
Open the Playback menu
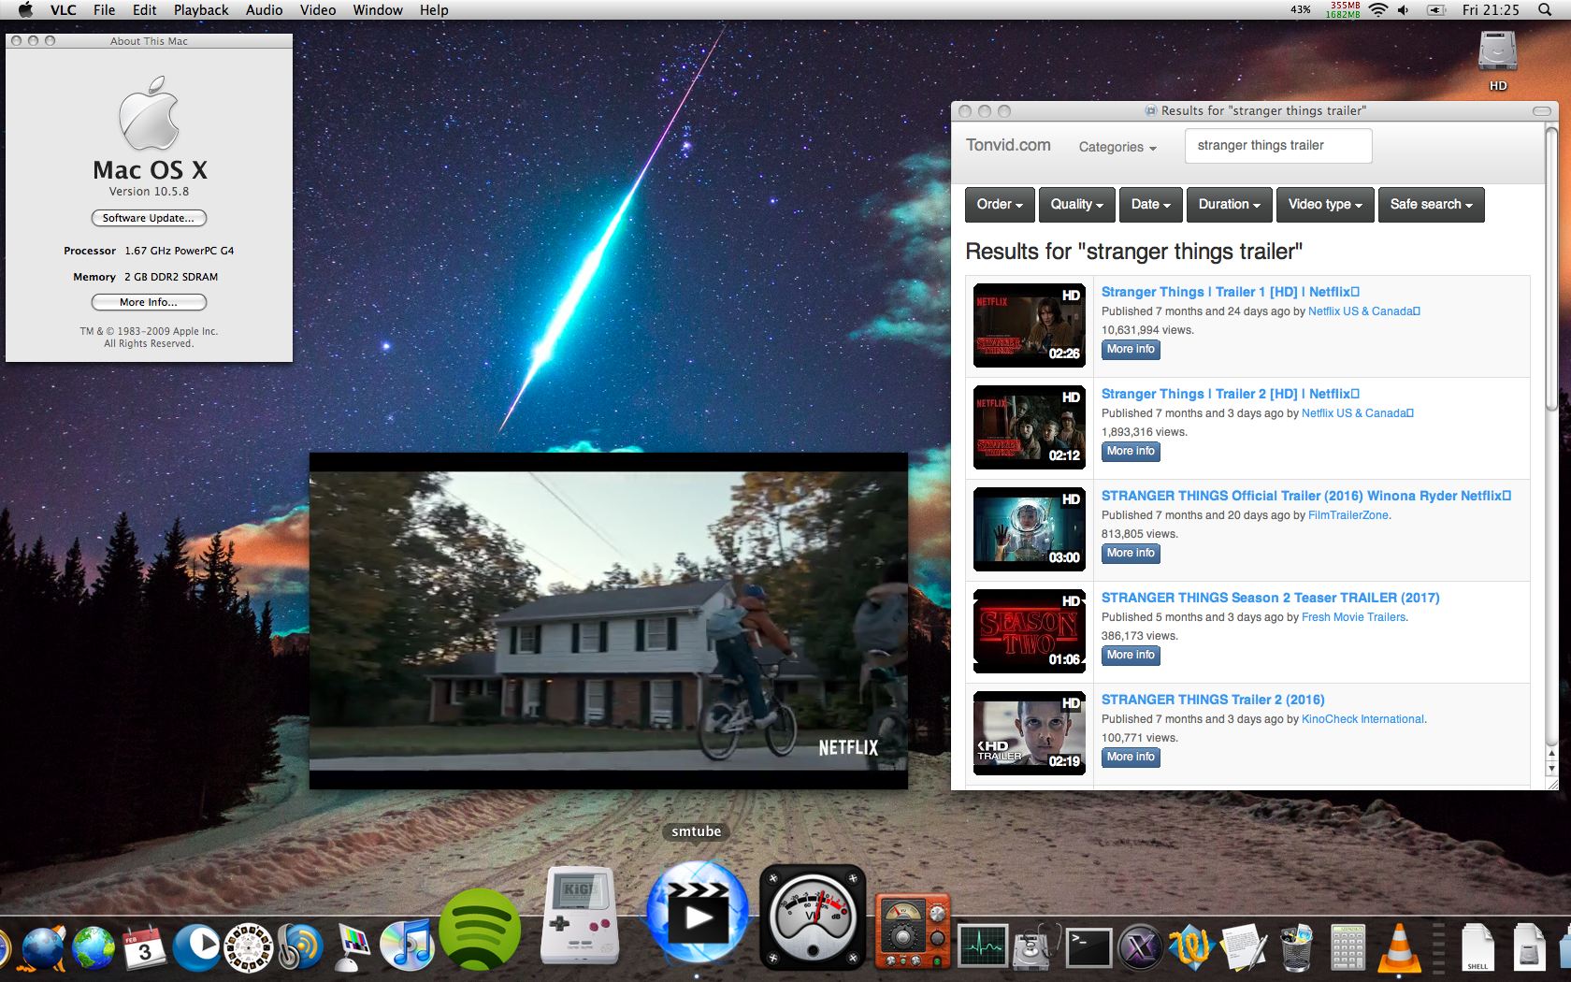(201, 9)
